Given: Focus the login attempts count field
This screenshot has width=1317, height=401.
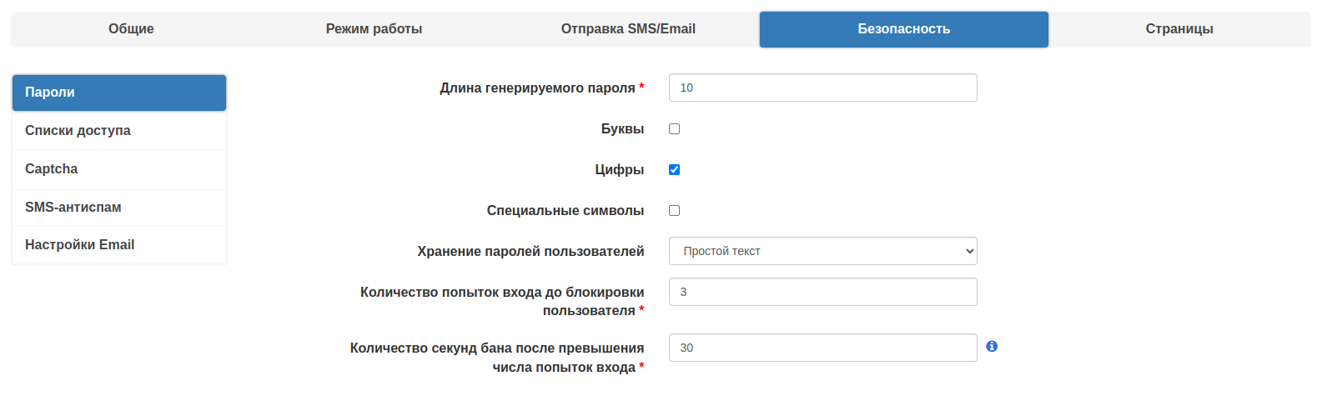Looking at the screenshot, I should pos(822,292).
